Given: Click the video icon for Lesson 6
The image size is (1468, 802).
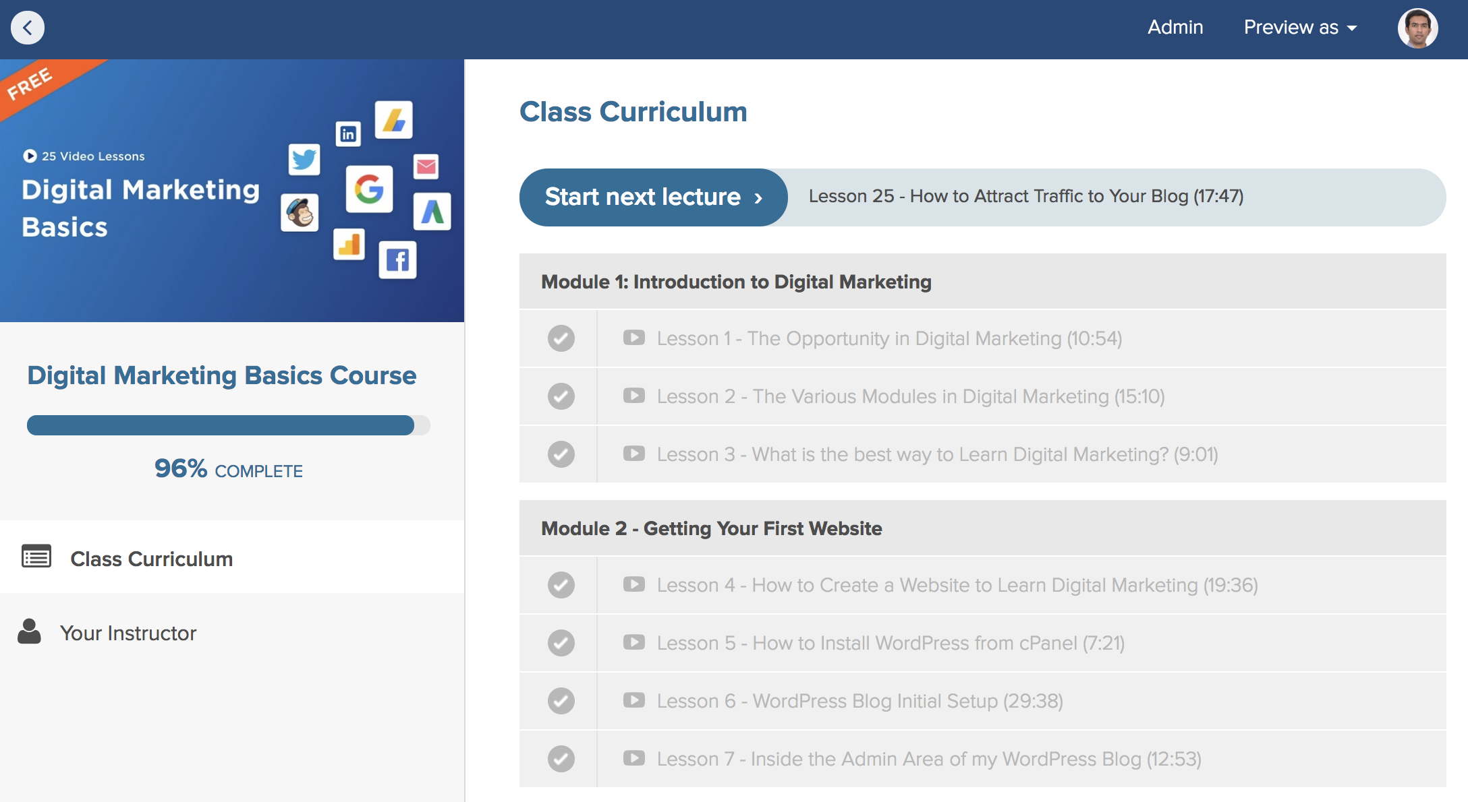Looking at the screenshot, I should (x=633, y=700).
